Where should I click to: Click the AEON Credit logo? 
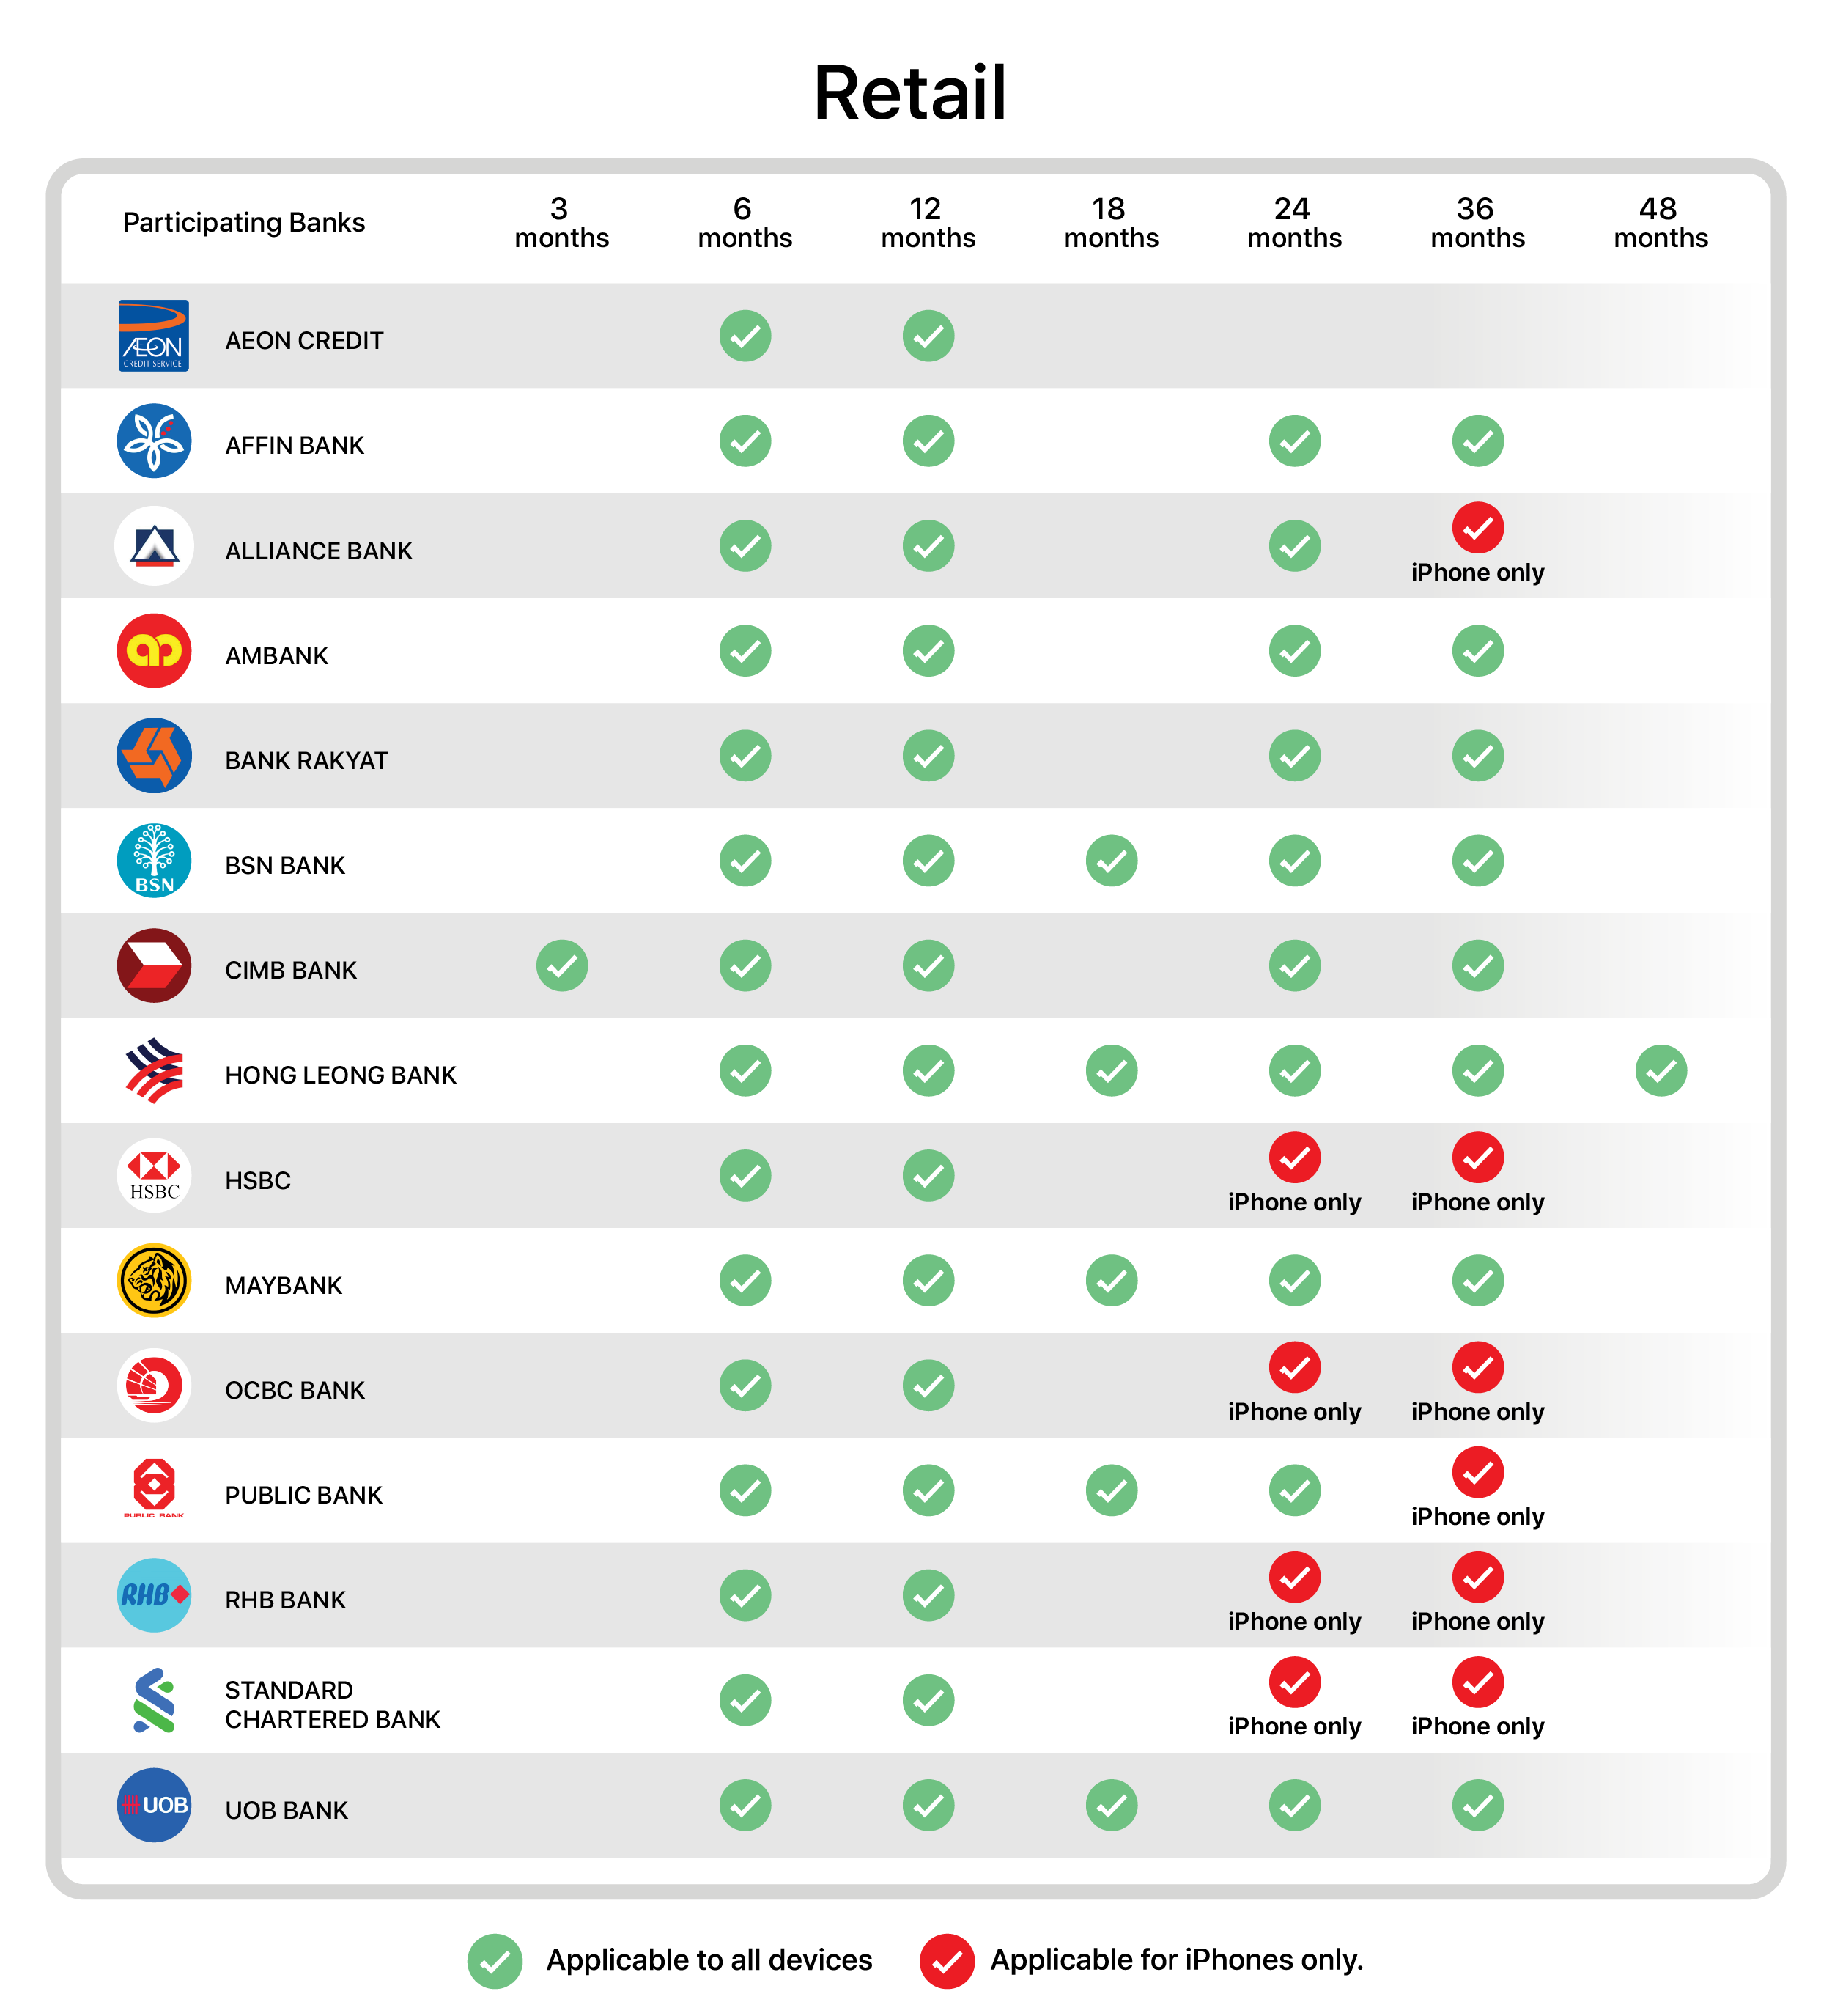[154, 336]
